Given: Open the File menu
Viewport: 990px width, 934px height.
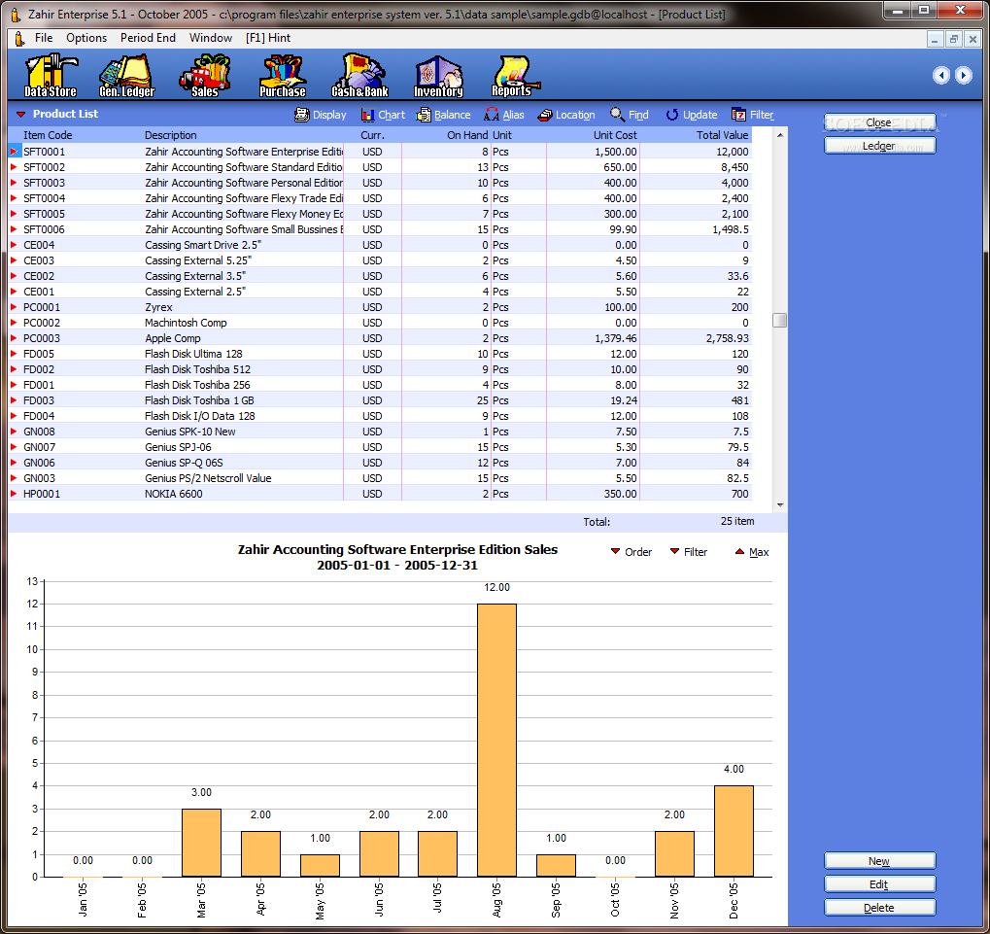Looking at the screenshot, I should [x=44, y=38].
